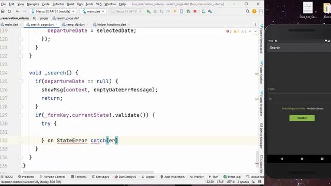This screenshot has height=186, width=331.
Task: Navigate back with the left arrow icon
Action: 18,11
